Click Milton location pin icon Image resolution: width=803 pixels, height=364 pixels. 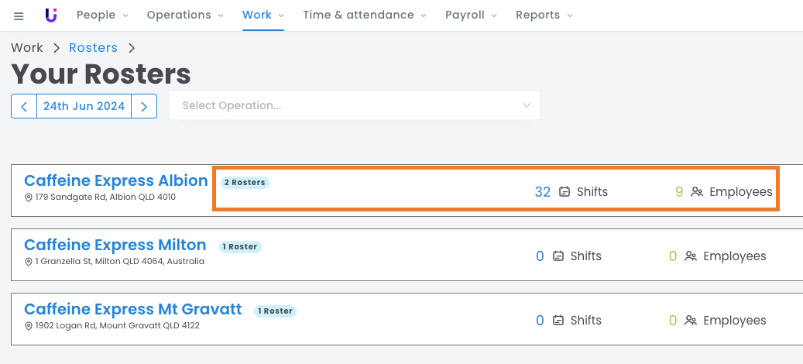[x=29, y=262]
